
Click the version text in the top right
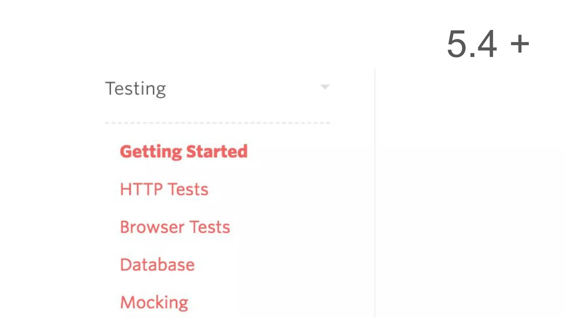[487, 44]
